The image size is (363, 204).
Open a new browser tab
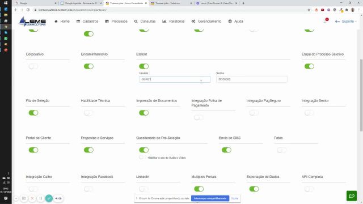coord(243,3)
